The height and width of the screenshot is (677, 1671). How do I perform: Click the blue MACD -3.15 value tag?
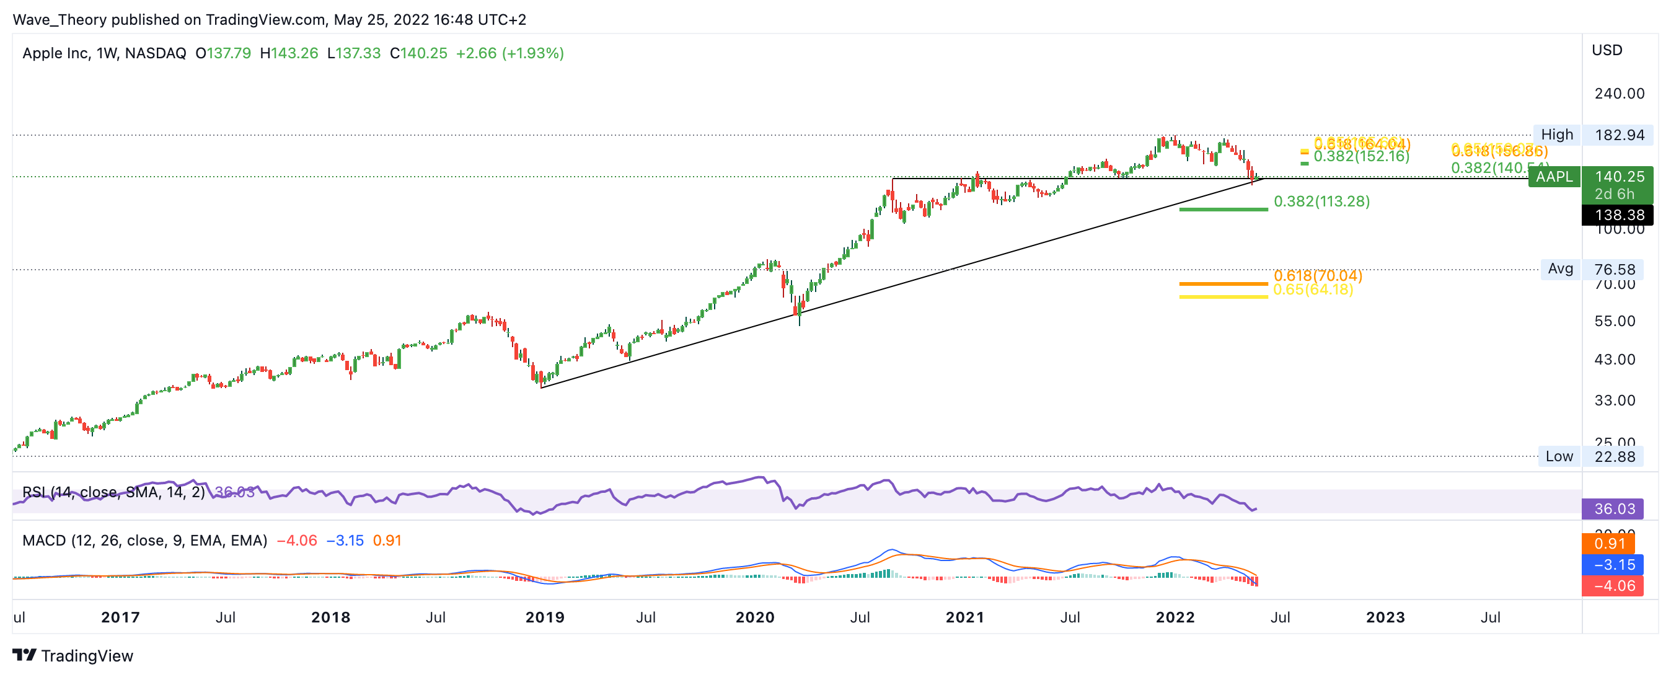(x=1613, y=564)
